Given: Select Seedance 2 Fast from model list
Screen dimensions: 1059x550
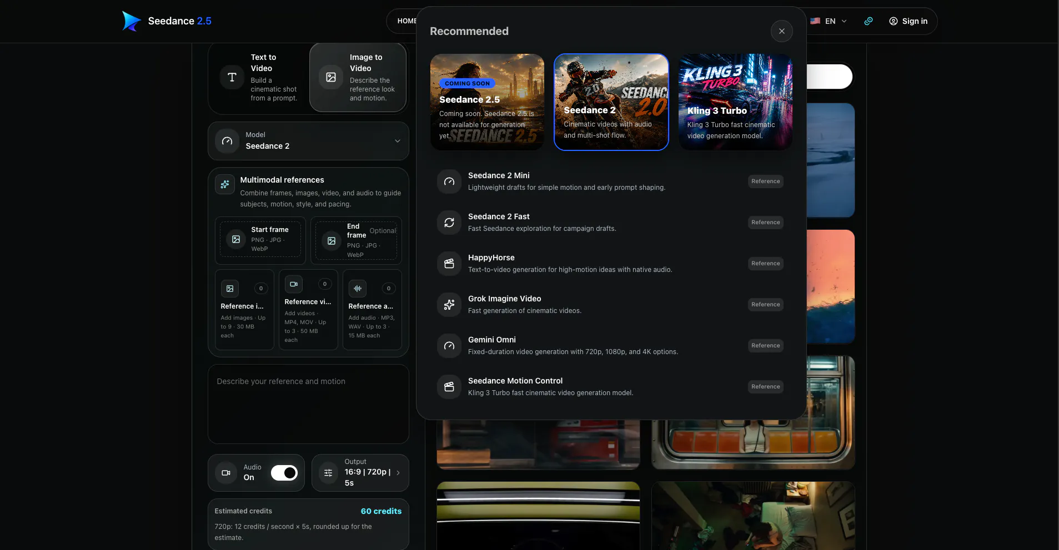Looking at the screenshot, I should coord(611,223).
